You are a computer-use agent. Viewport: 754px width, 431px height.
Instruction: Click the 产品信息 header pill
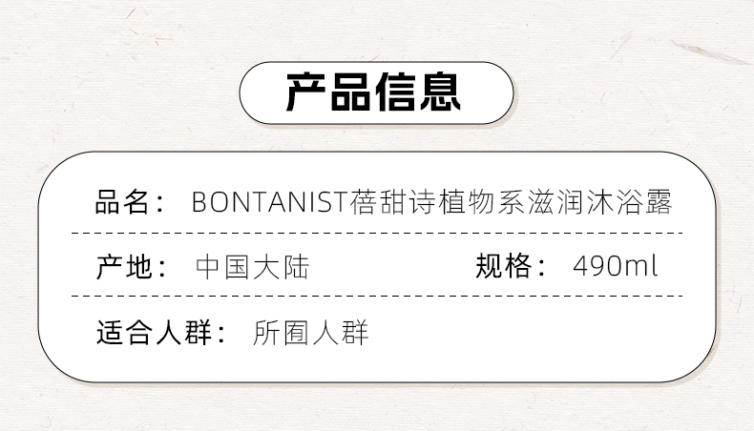coord(376,92)
